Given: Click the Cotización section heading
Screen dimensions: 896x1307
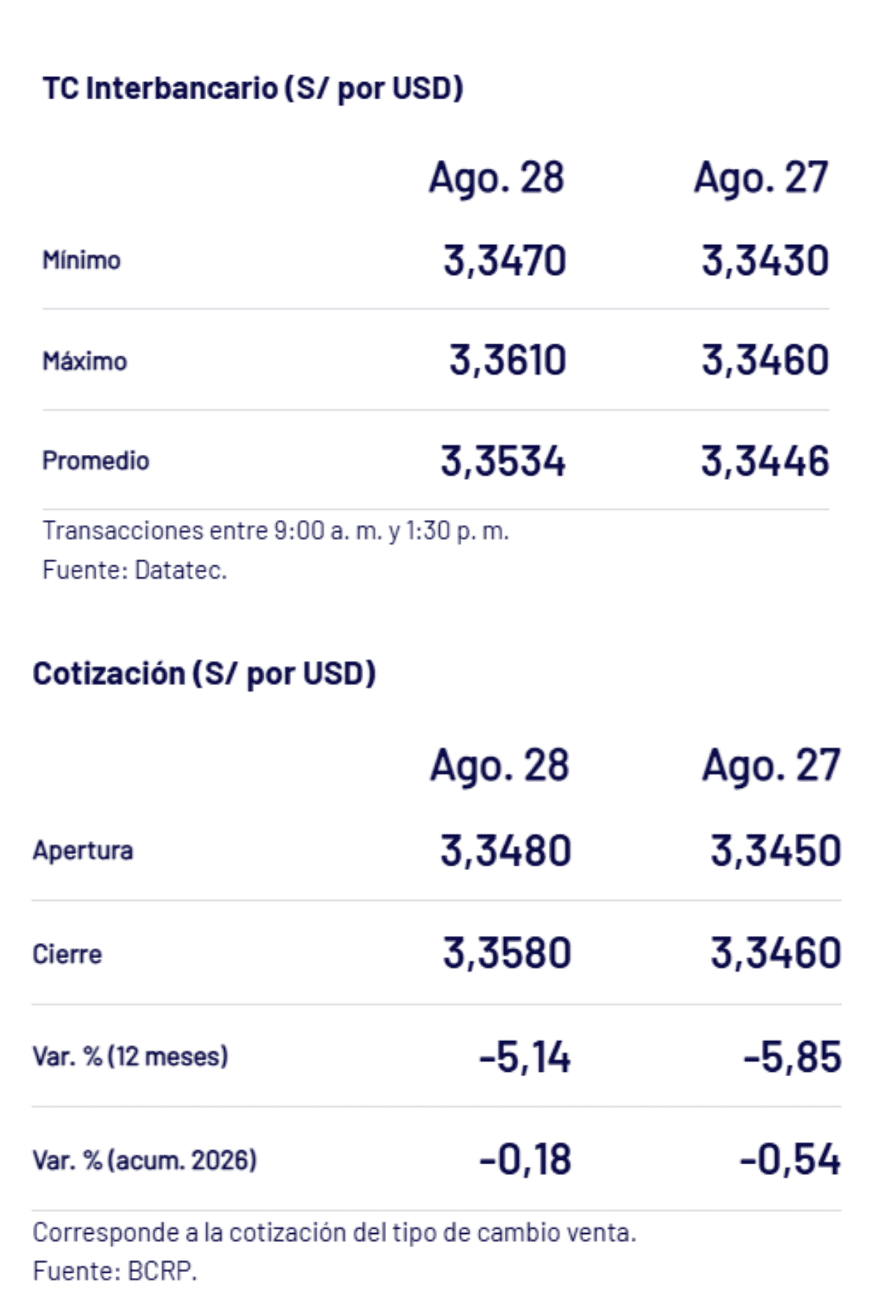Looking at the screenshot, I should tap(205, 674).
